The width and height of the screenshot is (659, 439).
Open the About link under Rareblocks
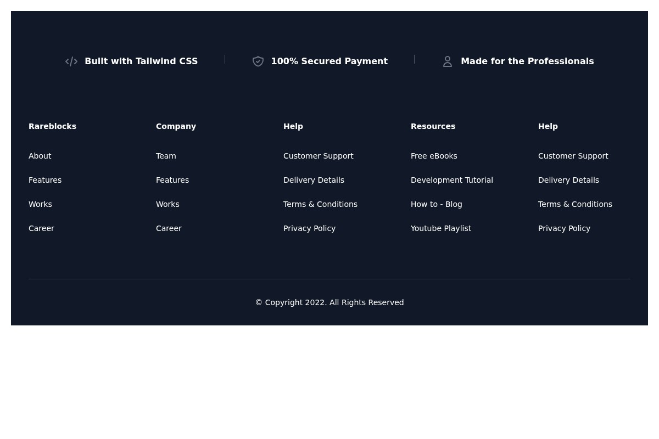point(40,156)
